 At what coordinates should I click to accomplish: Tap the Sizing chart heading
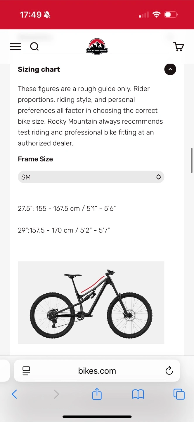39,69
